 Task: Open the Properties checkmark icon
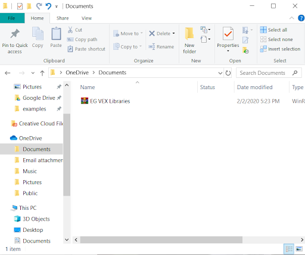coord(228,33)
